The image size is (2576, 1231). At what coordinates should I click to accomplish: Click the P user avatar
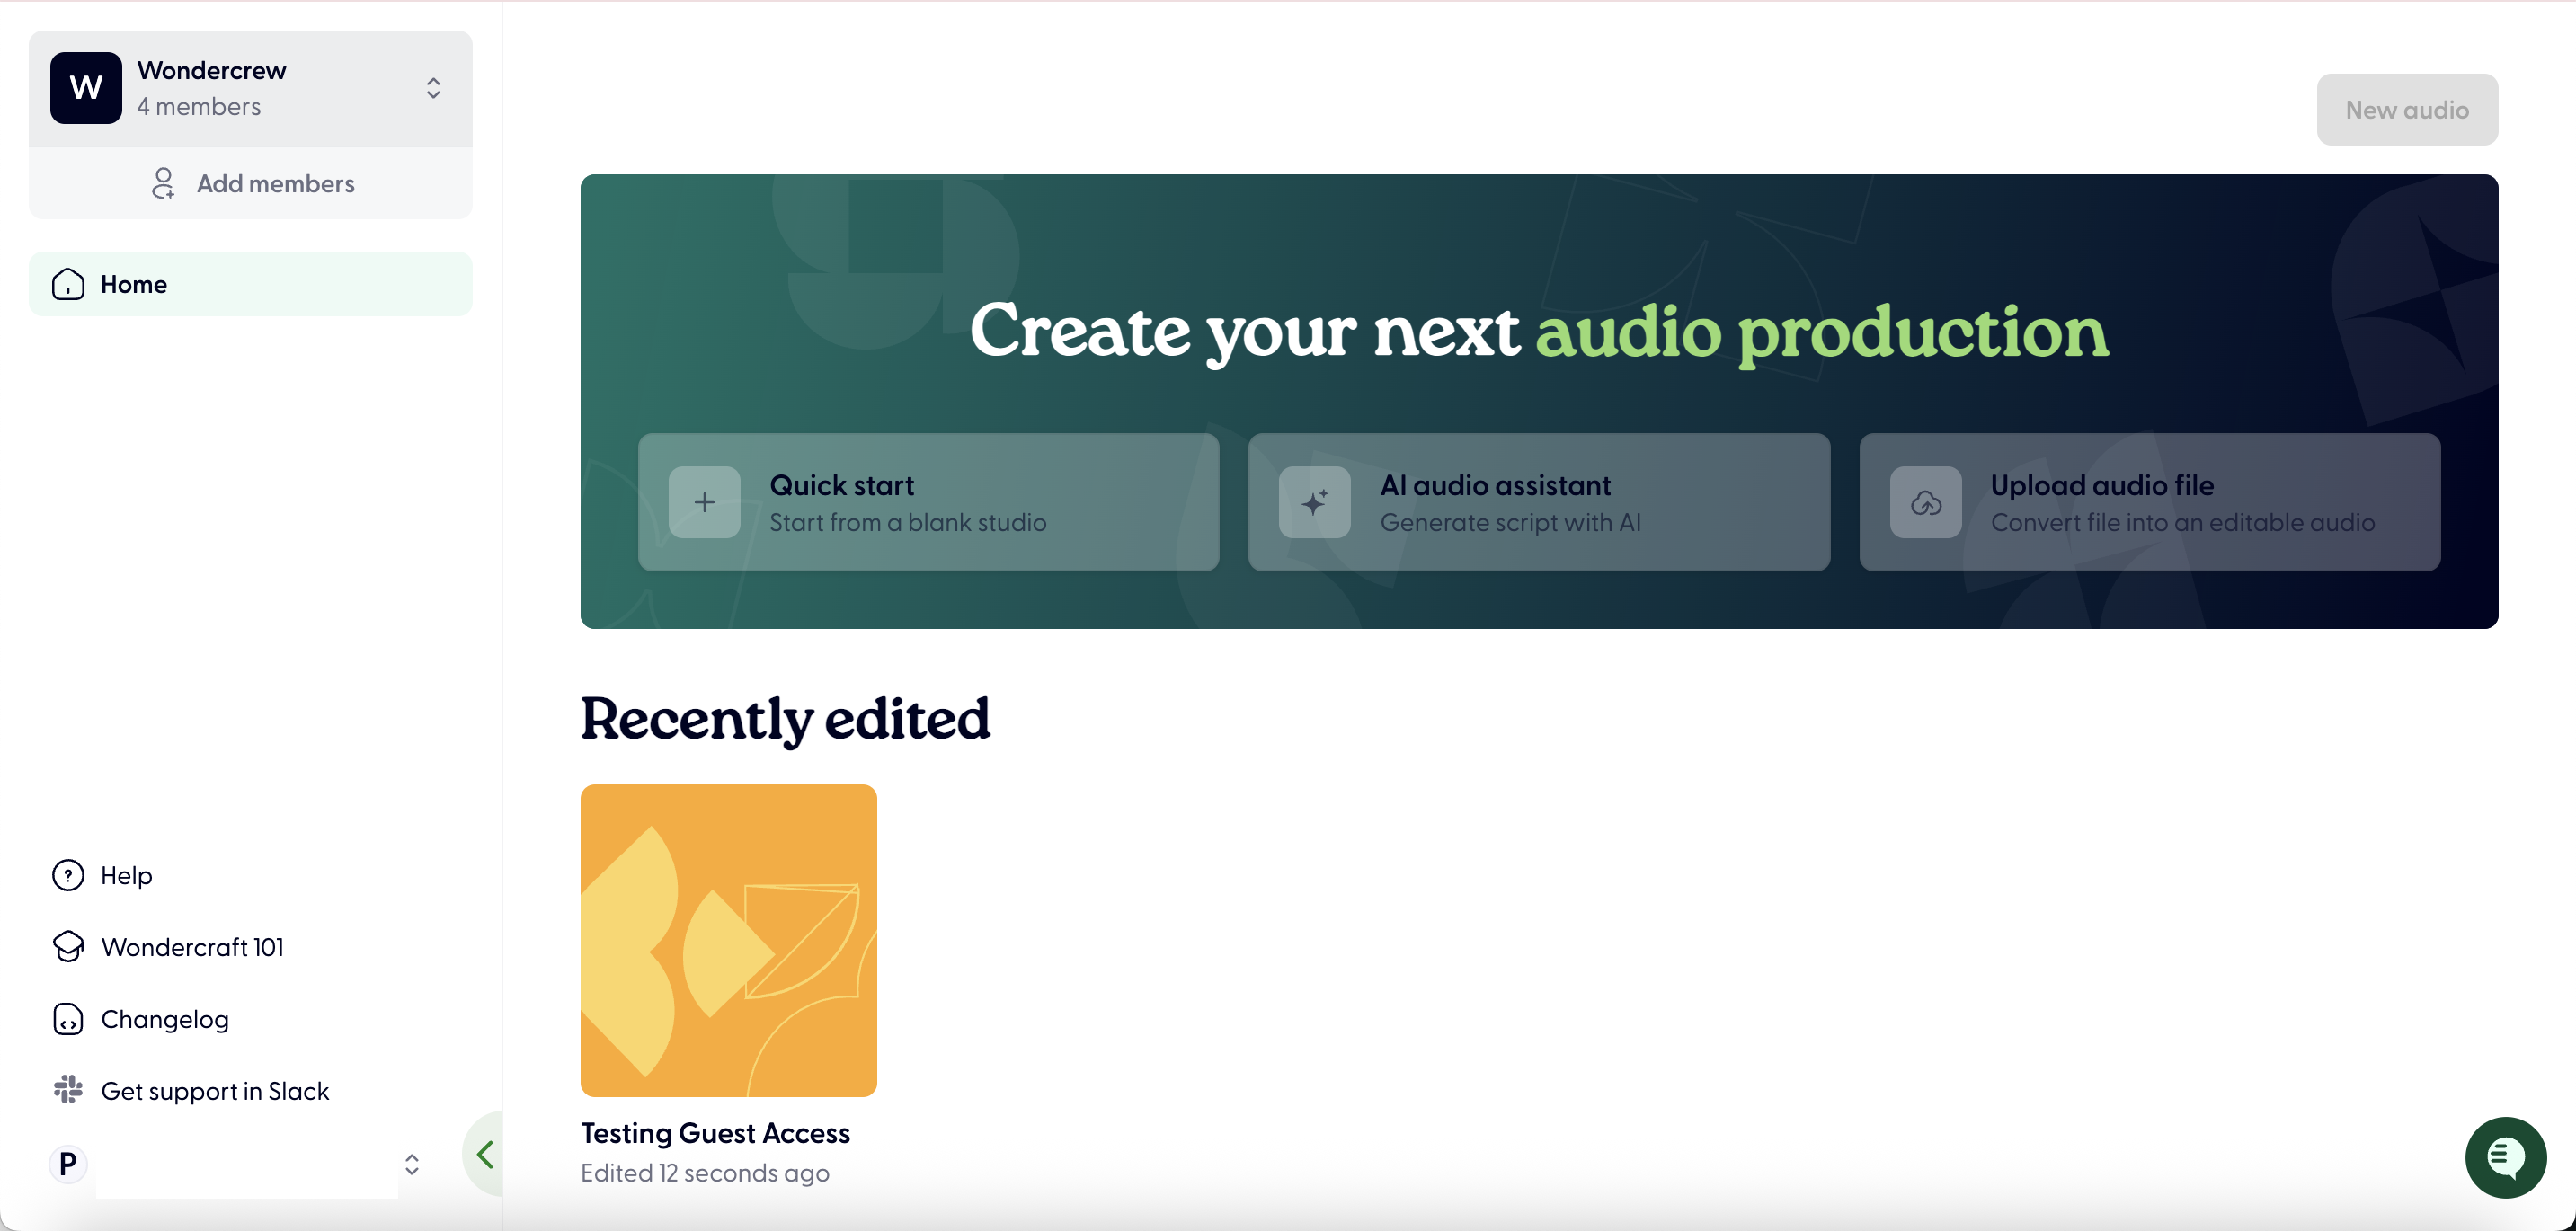pyautogui.click(x=68, y=1164)
